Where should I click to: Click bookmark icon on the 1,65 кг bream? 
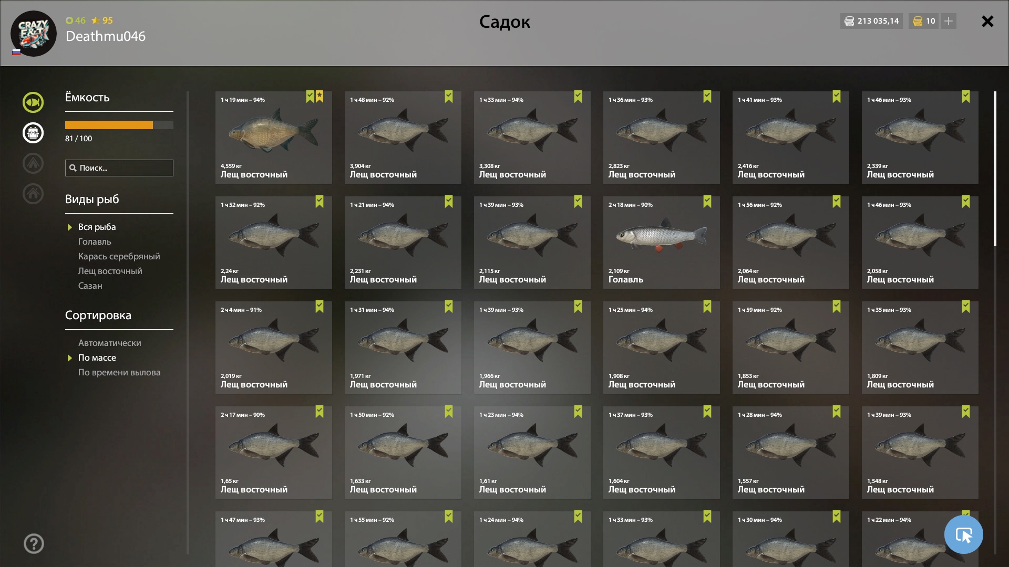pos(320,412)
